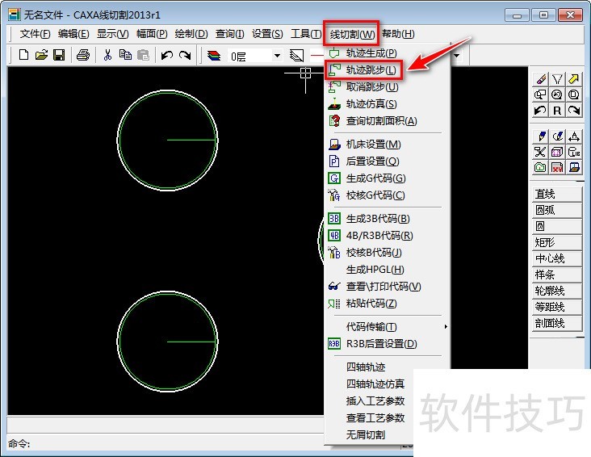Open the 0层 layer dropdown
This screenshot has width=591, height=457.
pyautogui.click(x=278, y=56)
